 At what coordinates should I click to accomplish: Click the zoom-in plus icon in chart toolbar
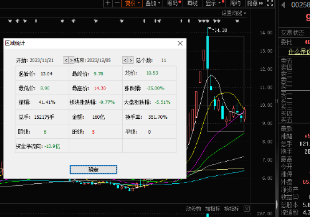(x=108, y=4)
